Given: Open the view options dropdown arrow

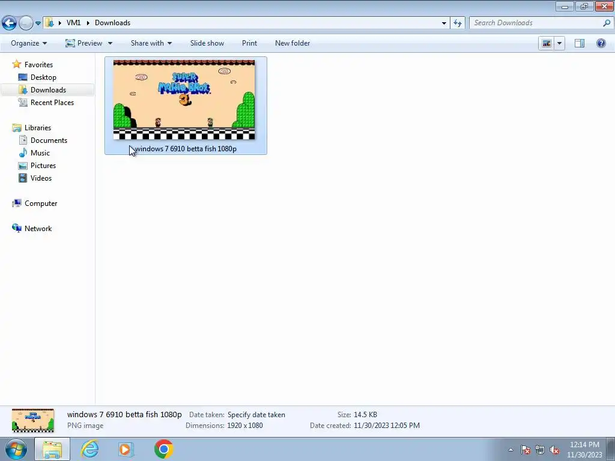Looking at the screenshot, I should tap(559, 43).
